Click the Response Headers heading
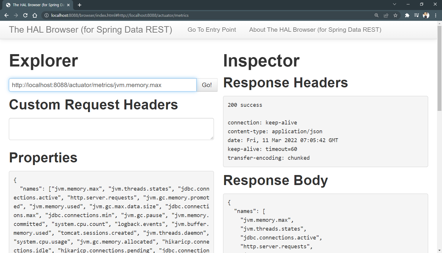The height and width of the screenshot is (253, 442). (x=286, y=83)
